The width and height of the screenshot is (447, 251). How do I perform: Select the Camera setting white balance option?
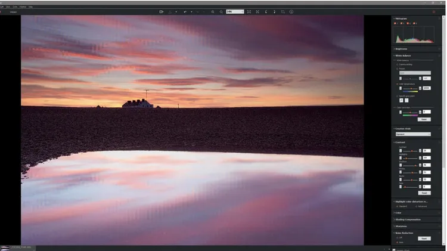click(398, 64)
